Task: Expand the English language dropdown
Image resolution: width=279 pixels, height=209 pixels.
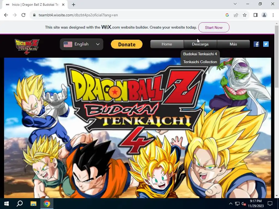Action: (x=81, y=44)
